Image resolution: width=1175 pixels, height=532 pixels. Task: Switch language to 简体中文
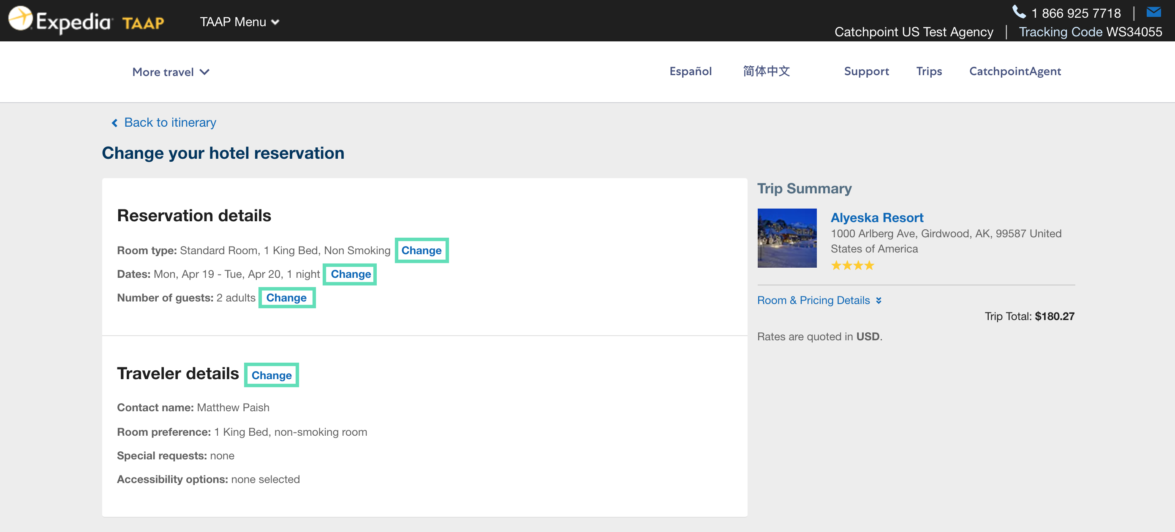pyautogui.click(x=766, y=71)
